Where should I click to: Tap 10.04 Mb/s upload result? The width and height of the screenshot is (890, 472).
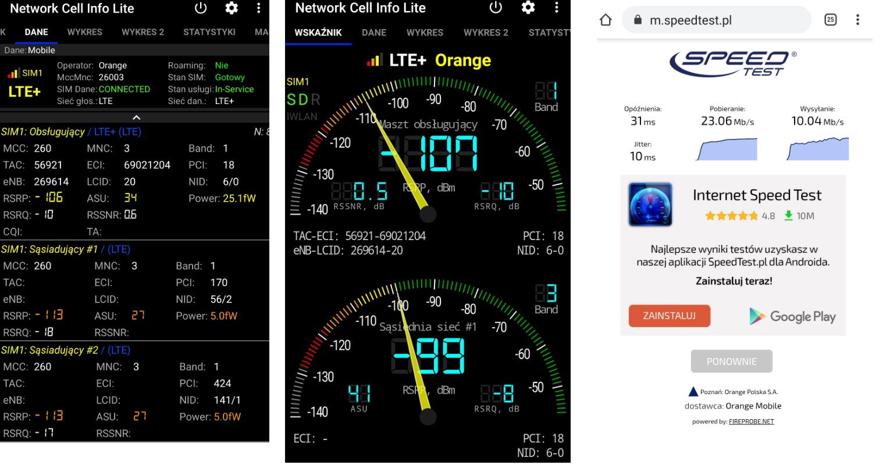[817, 121]
